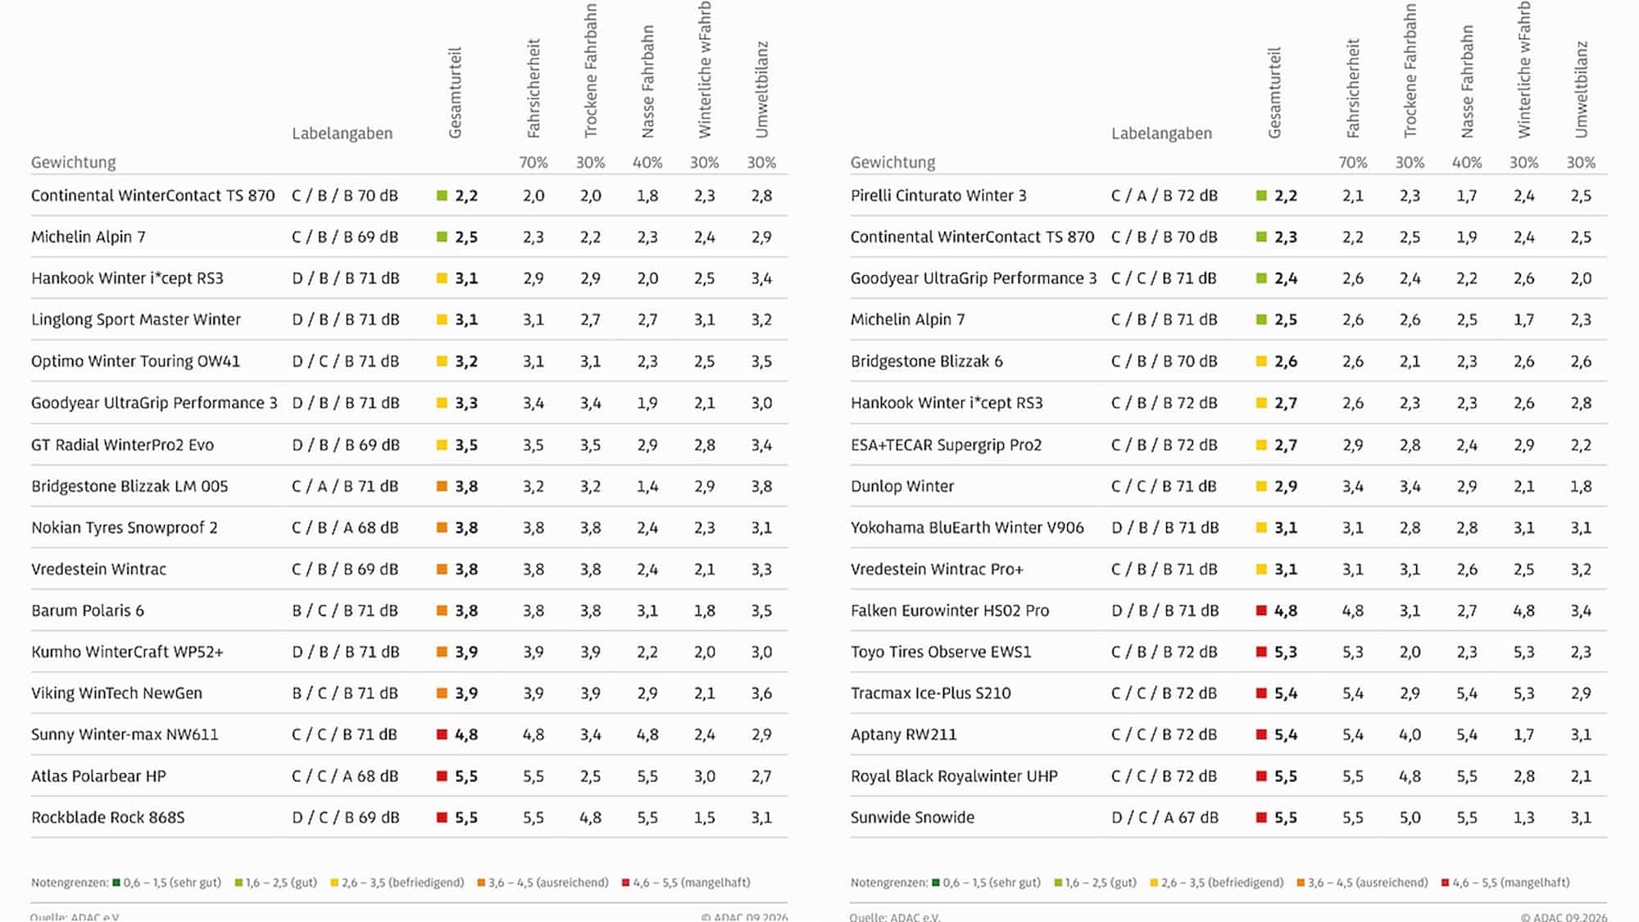1639x922 pixels.
Task: Click Vredestein Wintrac Pro+
Action: point(937,569)
